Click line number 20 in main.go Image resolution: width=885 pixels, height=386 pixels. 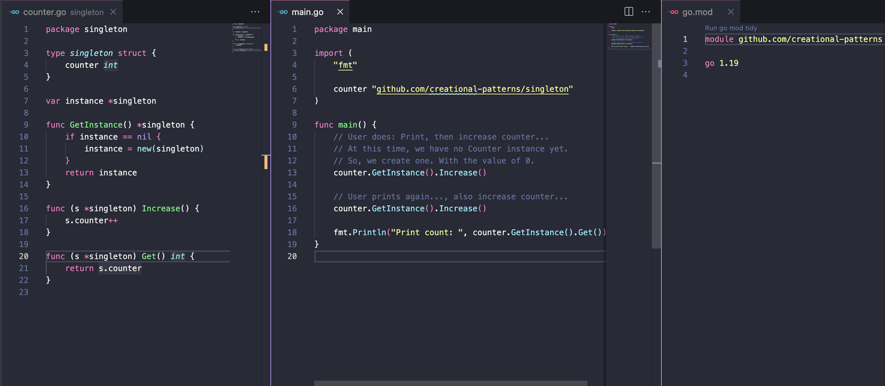(292, 256)
